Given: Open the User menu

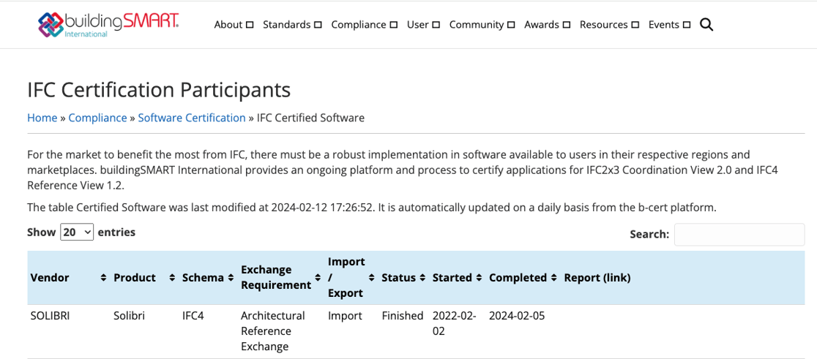Looking at the screenshot, I should (423, 24).
